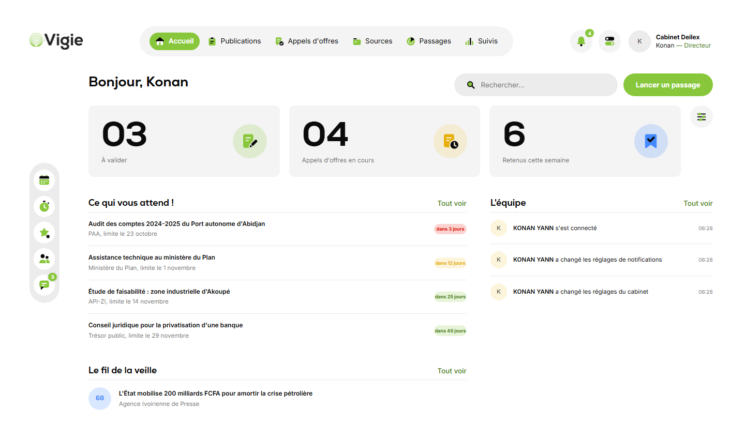Screen dimensions: 745x424
Task: Click the 'dans 3 jours' deadline badge
Action: point(450,229)
